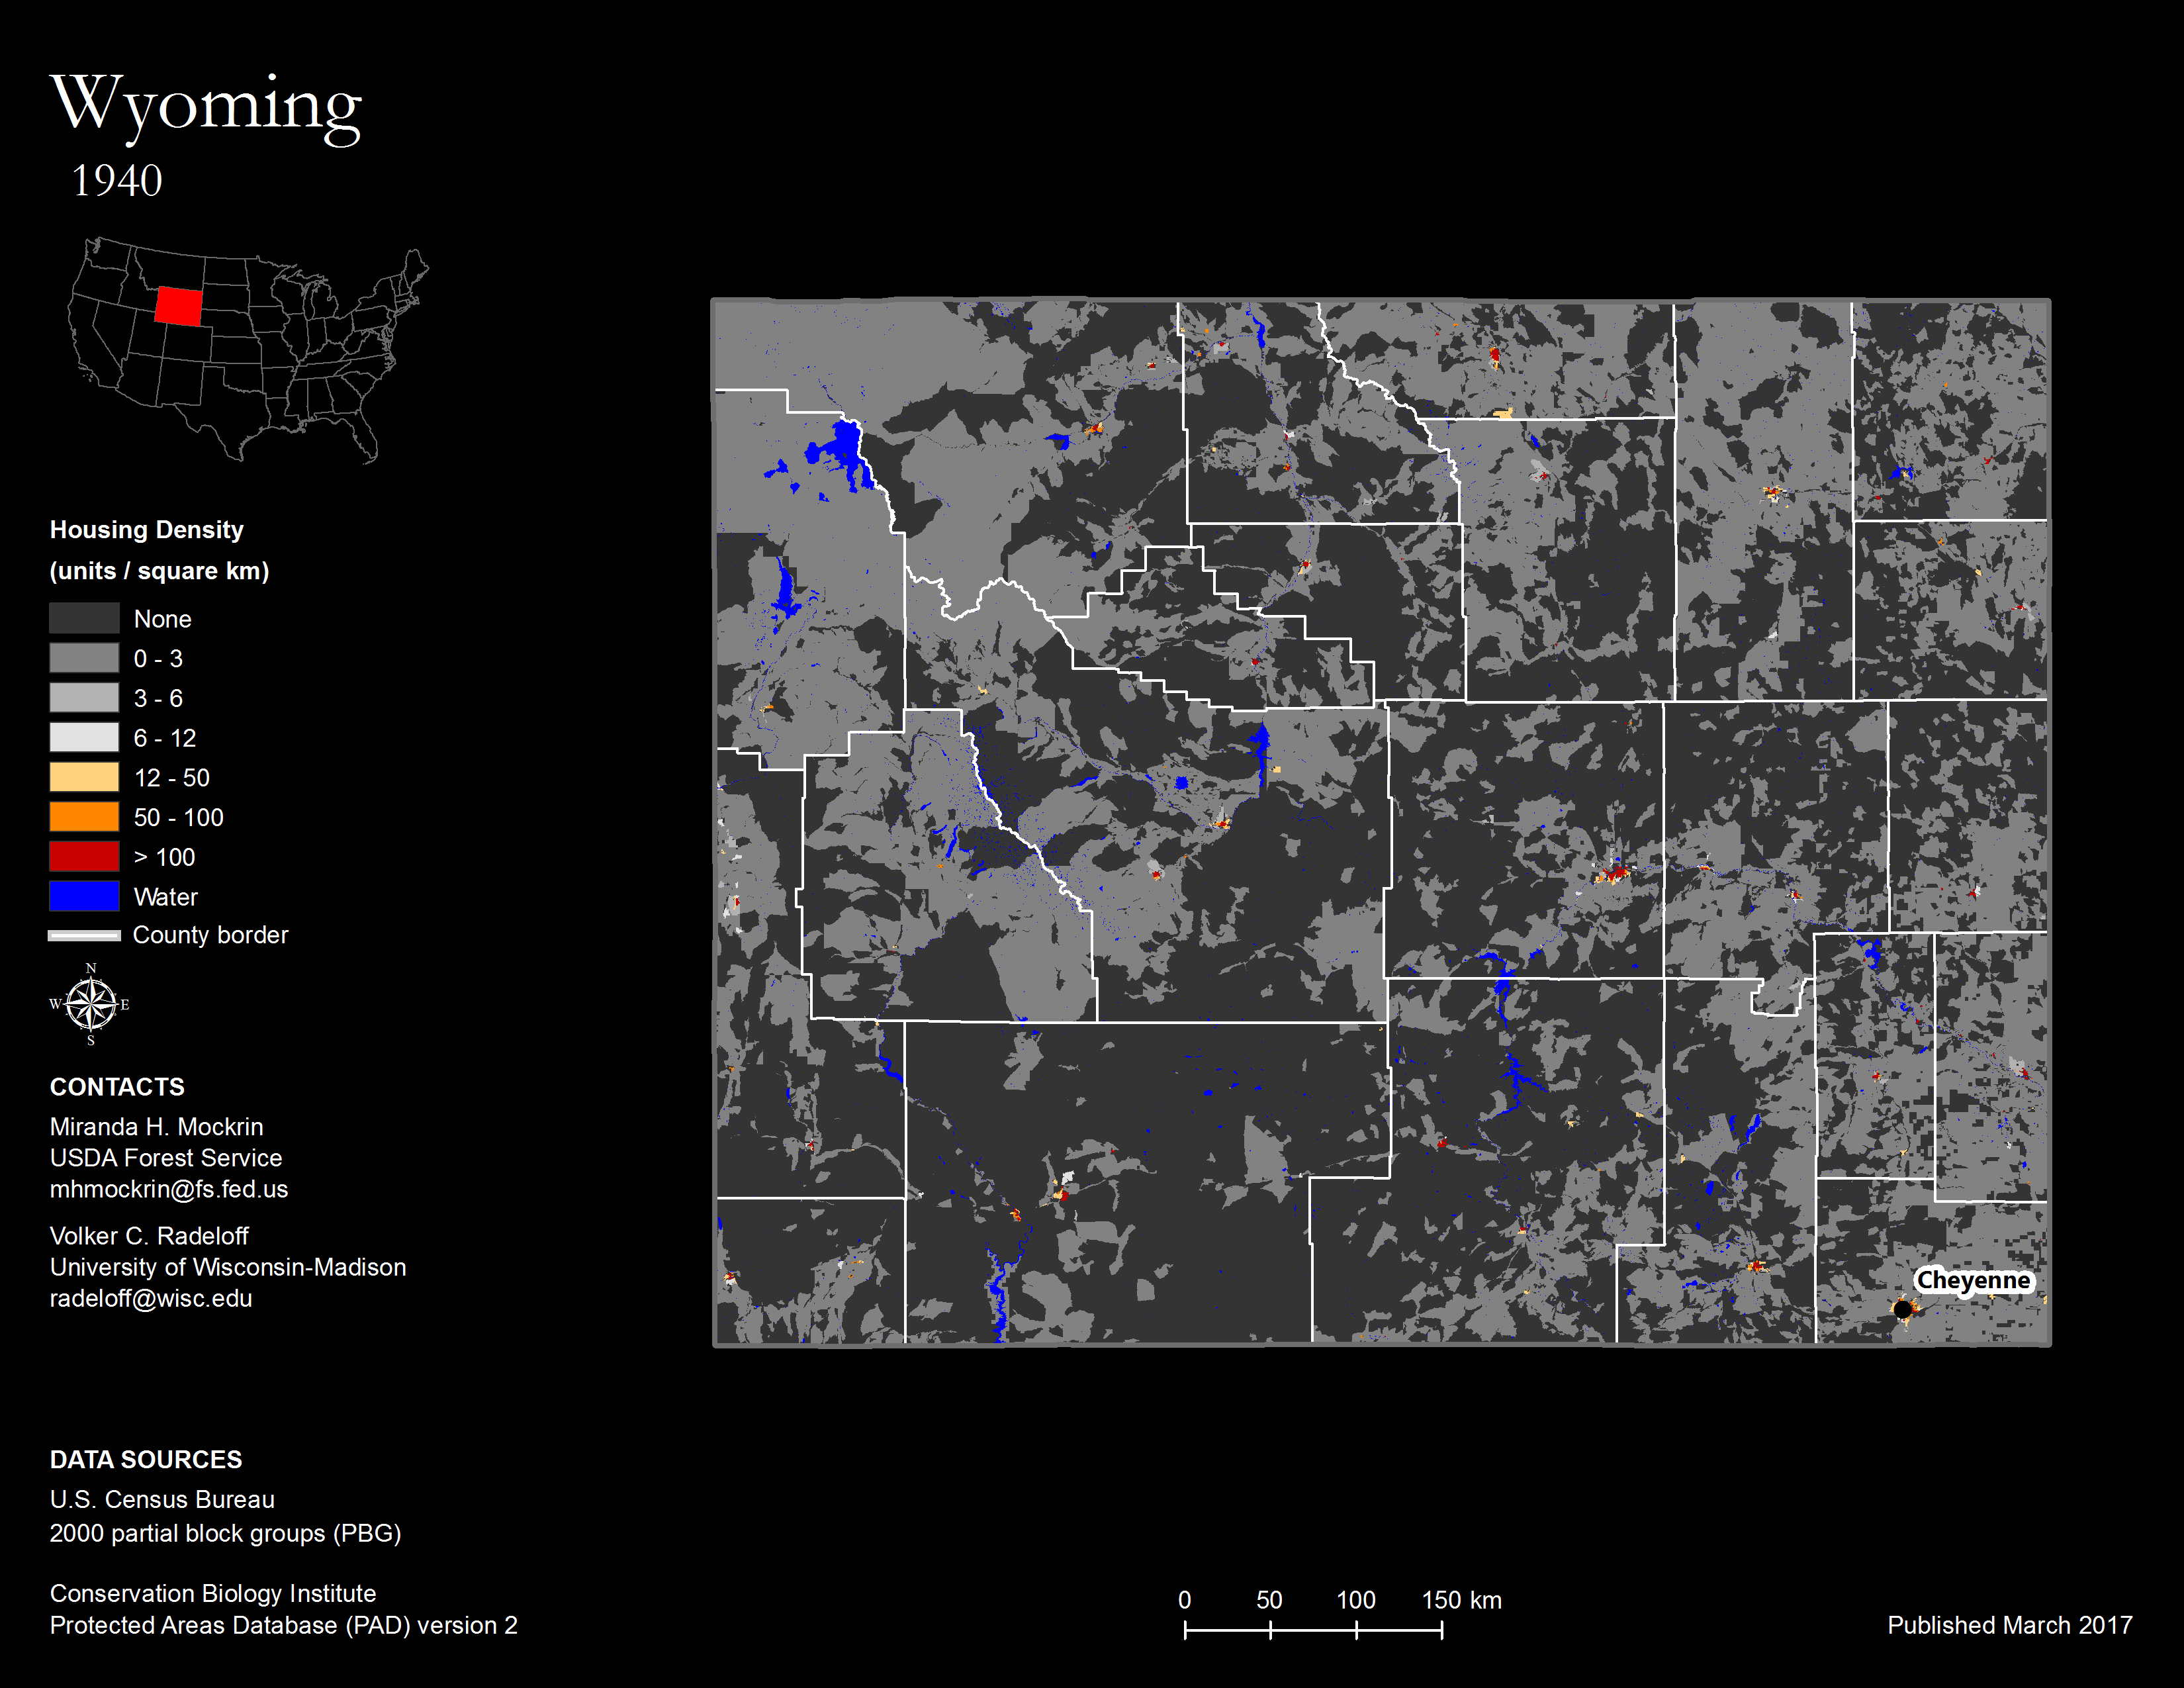Click the 'USDA Forest Service' line
2184x1688 pixels.
[167, 1158]
